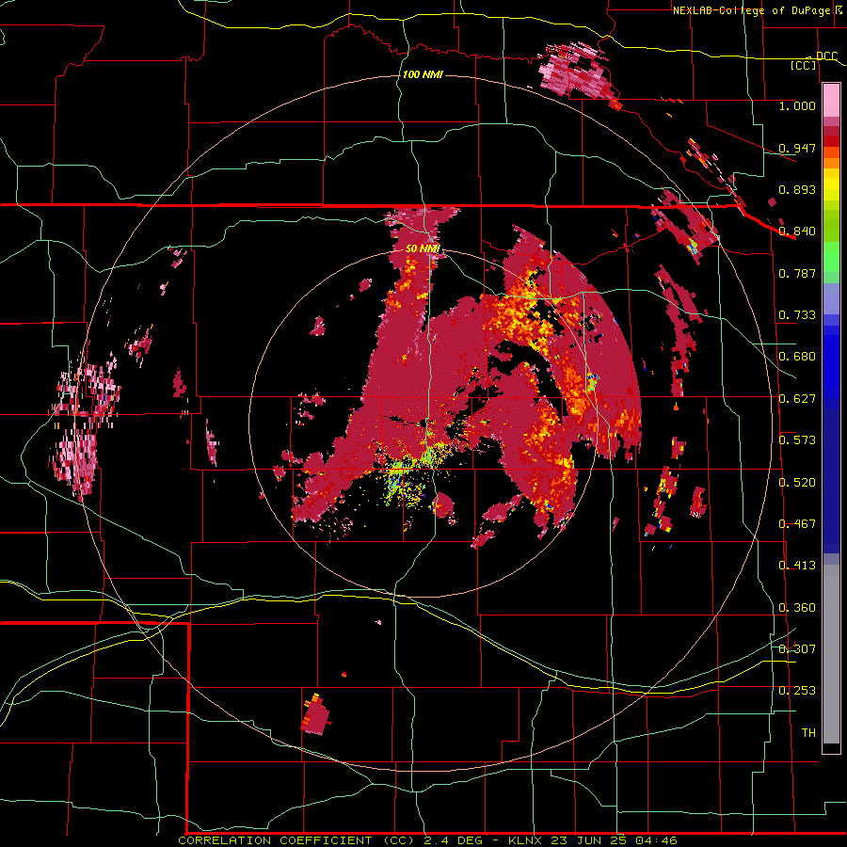Screen dimensions: 847x847
Task: Click the 0.413 scale value
Action: point(797,566)
